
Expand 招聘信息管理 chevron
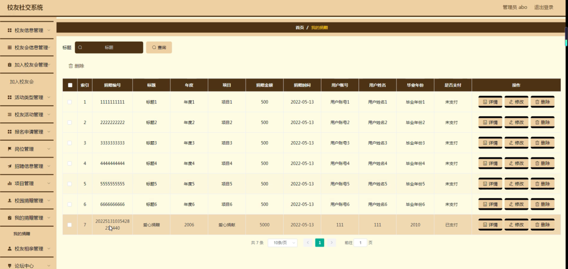pos(49,166)
